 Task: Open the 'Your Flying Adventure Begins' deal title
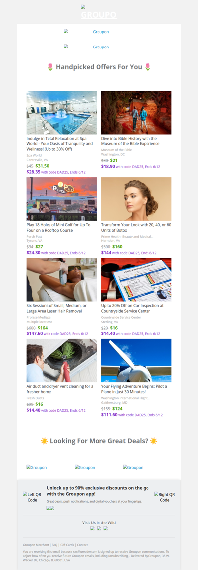tap(134, 389)
